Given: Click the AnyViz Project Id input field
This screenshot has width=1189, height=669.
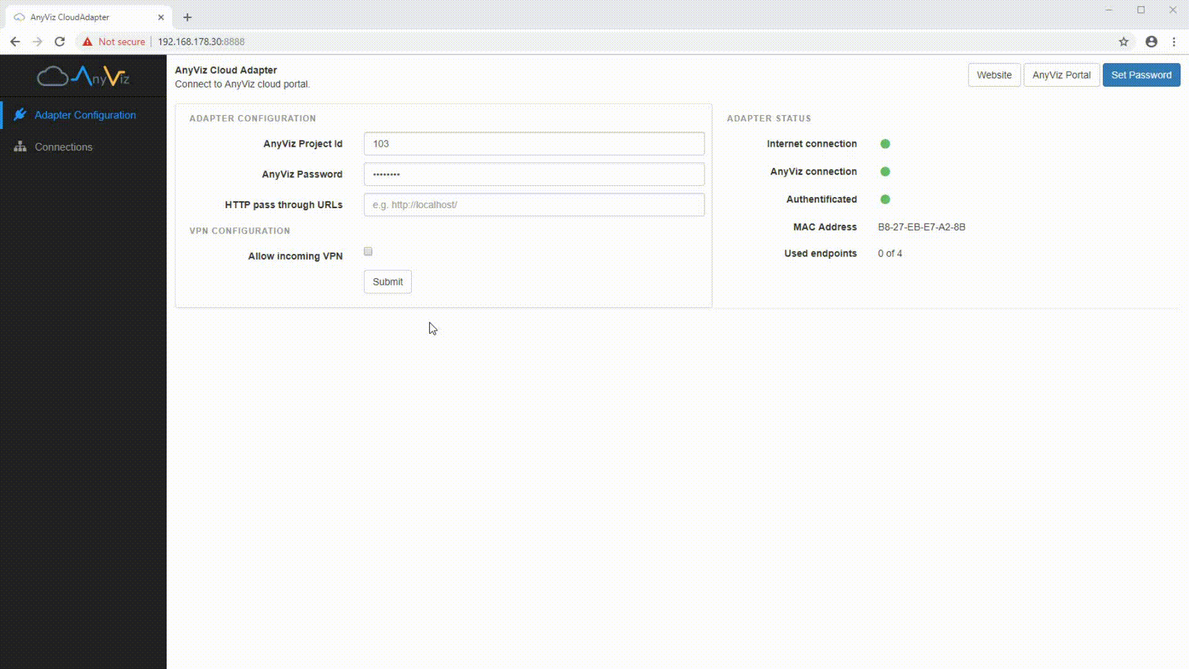Looking at the screenshot, I should coord(534,143).
